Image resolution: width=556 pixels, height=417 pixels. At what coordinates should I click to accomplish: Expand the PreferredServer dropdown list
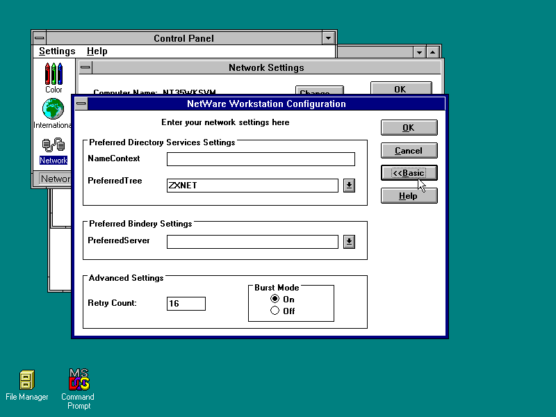[x=350, y=242]
